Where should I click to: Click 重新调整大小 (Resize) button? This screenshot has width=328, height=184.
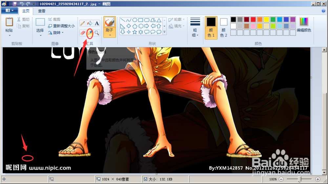point(61,26)
